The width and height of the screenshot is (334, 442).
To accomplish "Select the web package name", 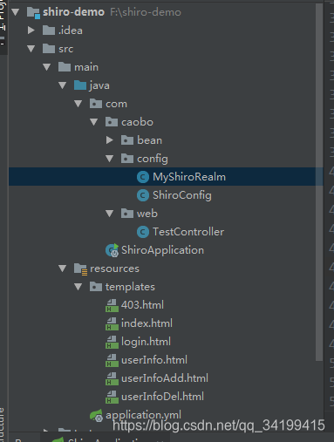I will tap(147, 214).
